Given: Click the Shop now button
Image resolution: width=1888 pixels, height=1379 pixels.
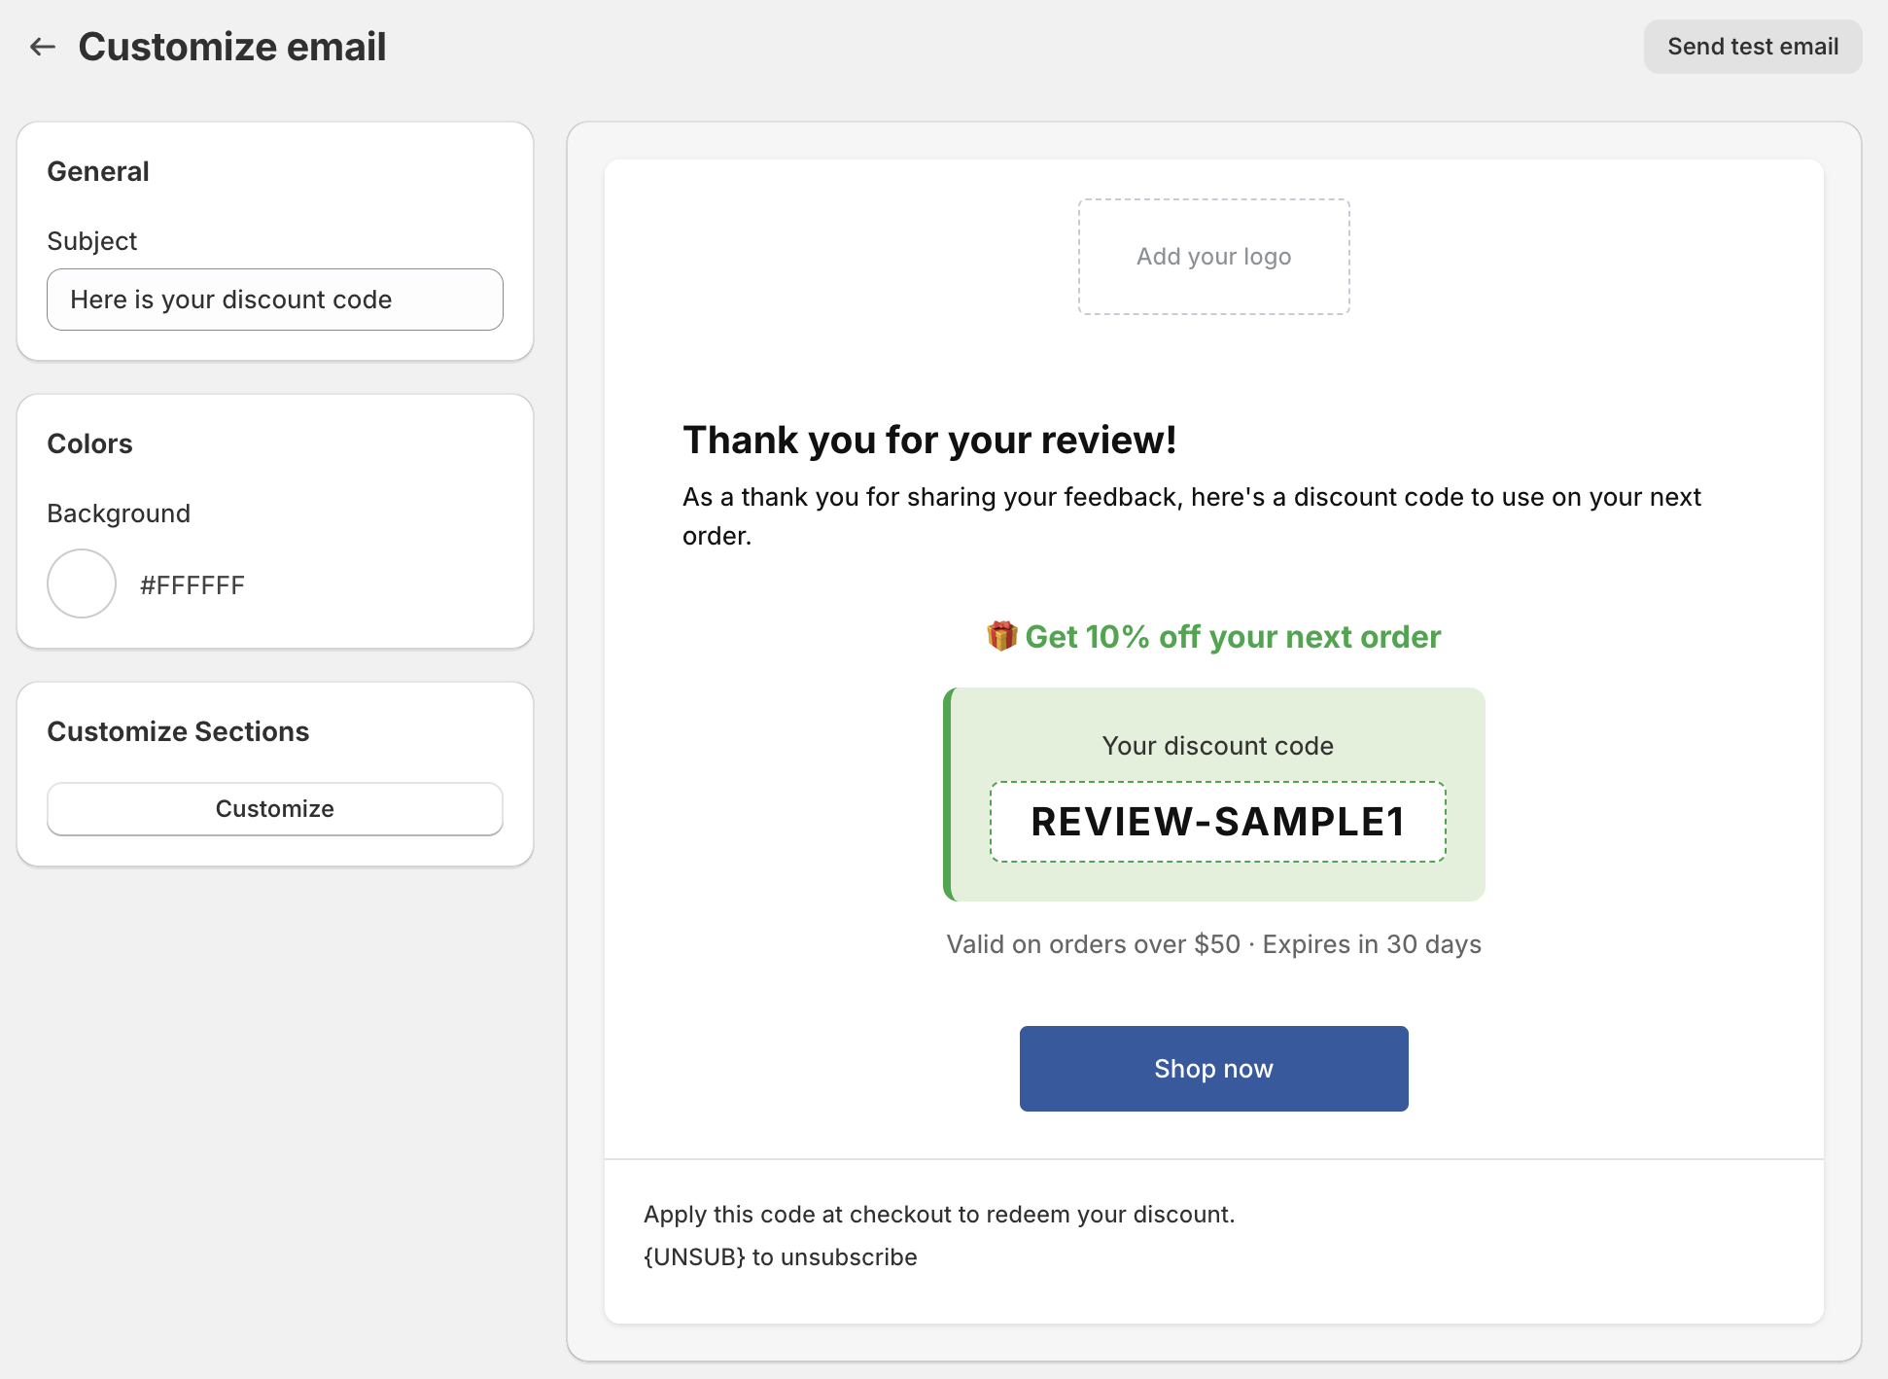Looking at the screenshot, I should (1213, 1069).
